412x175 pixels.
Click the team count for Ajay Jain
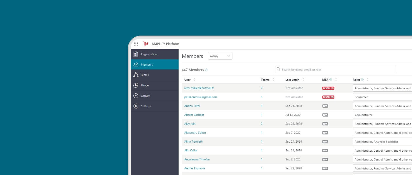262,124
